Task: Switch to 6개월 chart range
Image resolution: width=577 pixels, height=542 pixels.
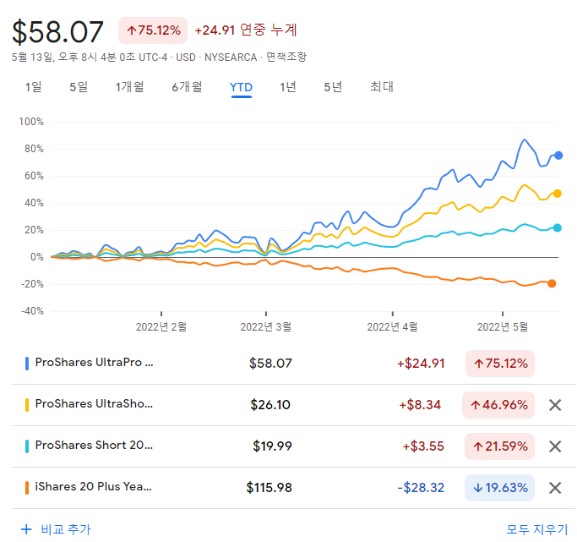Action: point(187,87)
